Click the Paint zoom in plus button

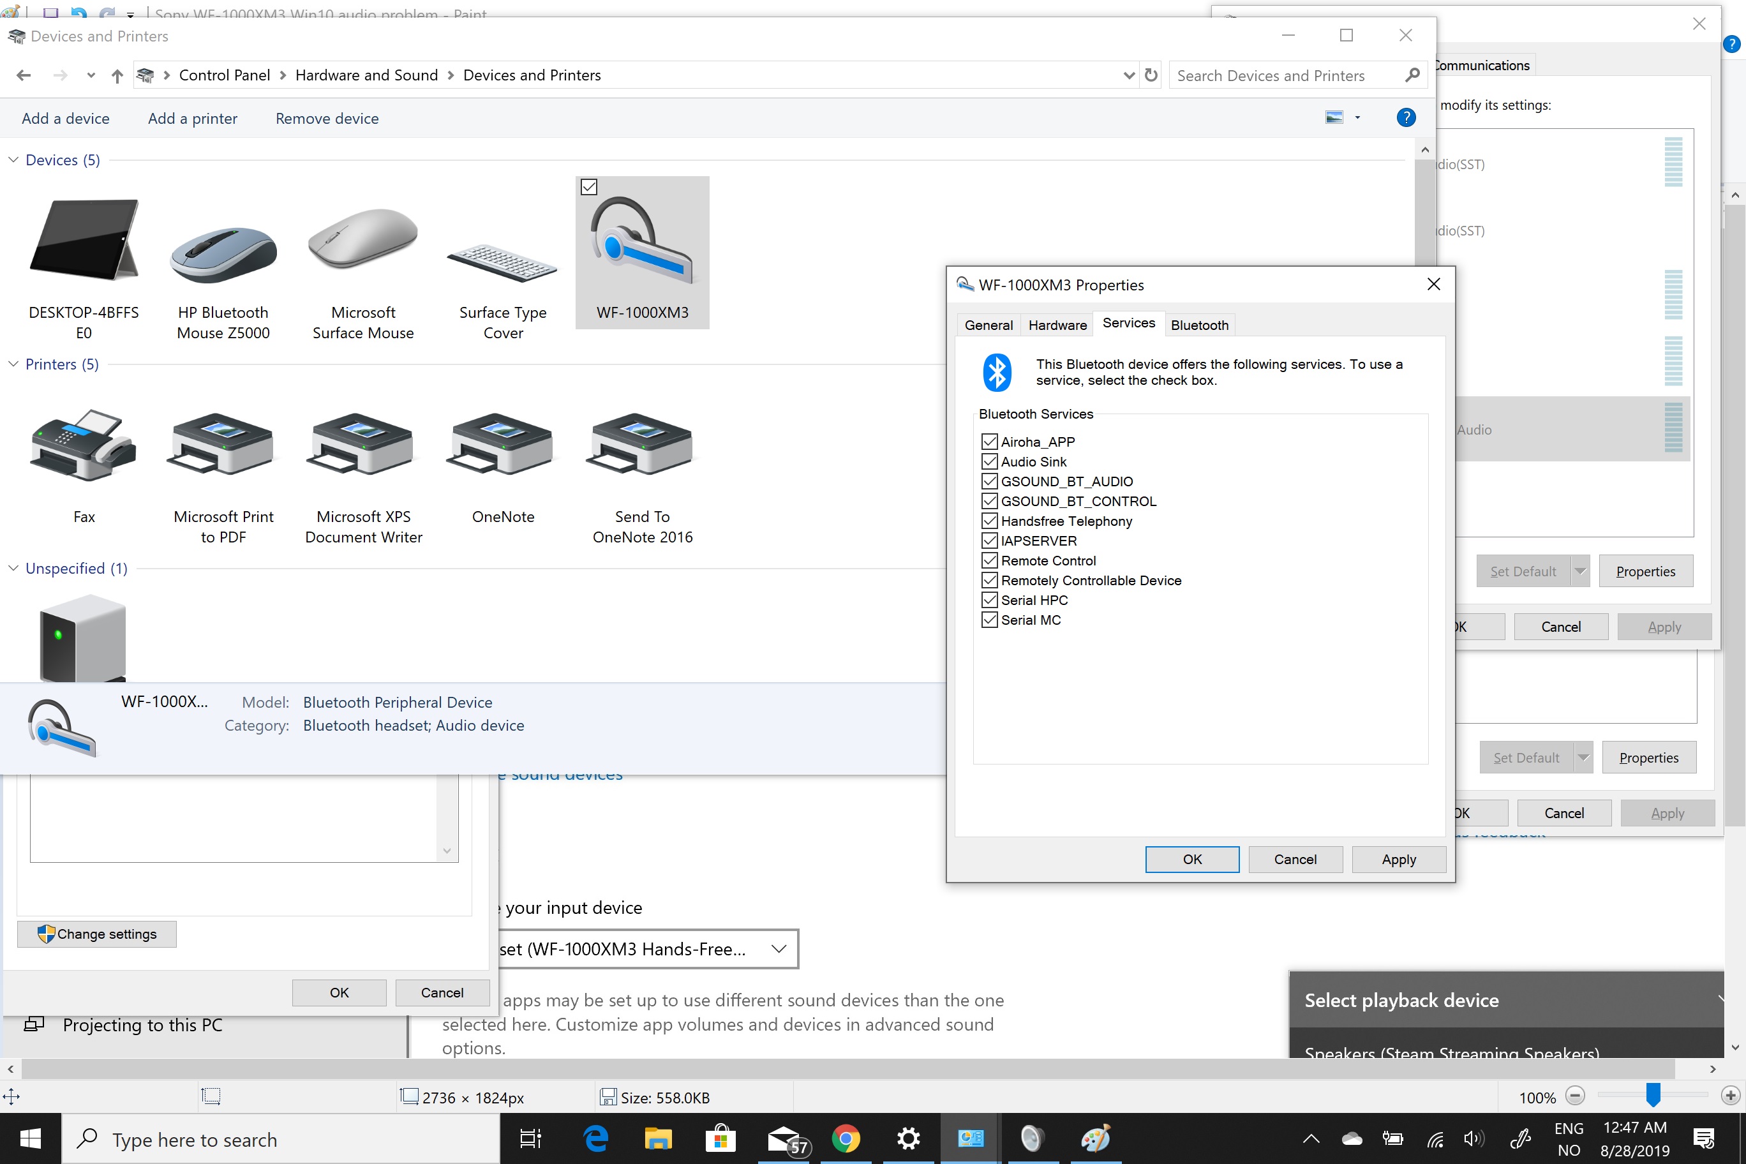coord(1729,1096)
